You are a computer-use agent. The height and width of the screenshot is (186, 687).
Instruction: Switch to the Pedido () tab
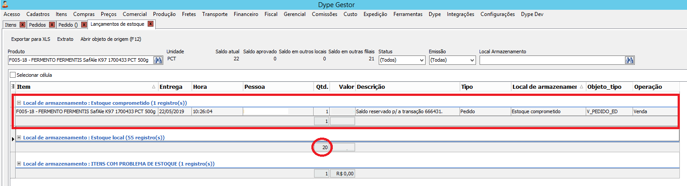click(x=68, y=25)
